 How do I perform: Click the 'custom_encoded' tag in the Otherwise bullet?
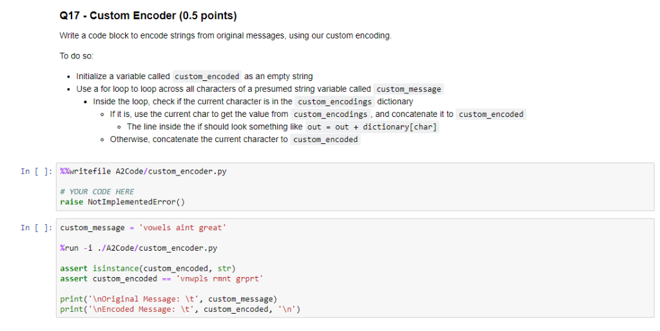325,139
